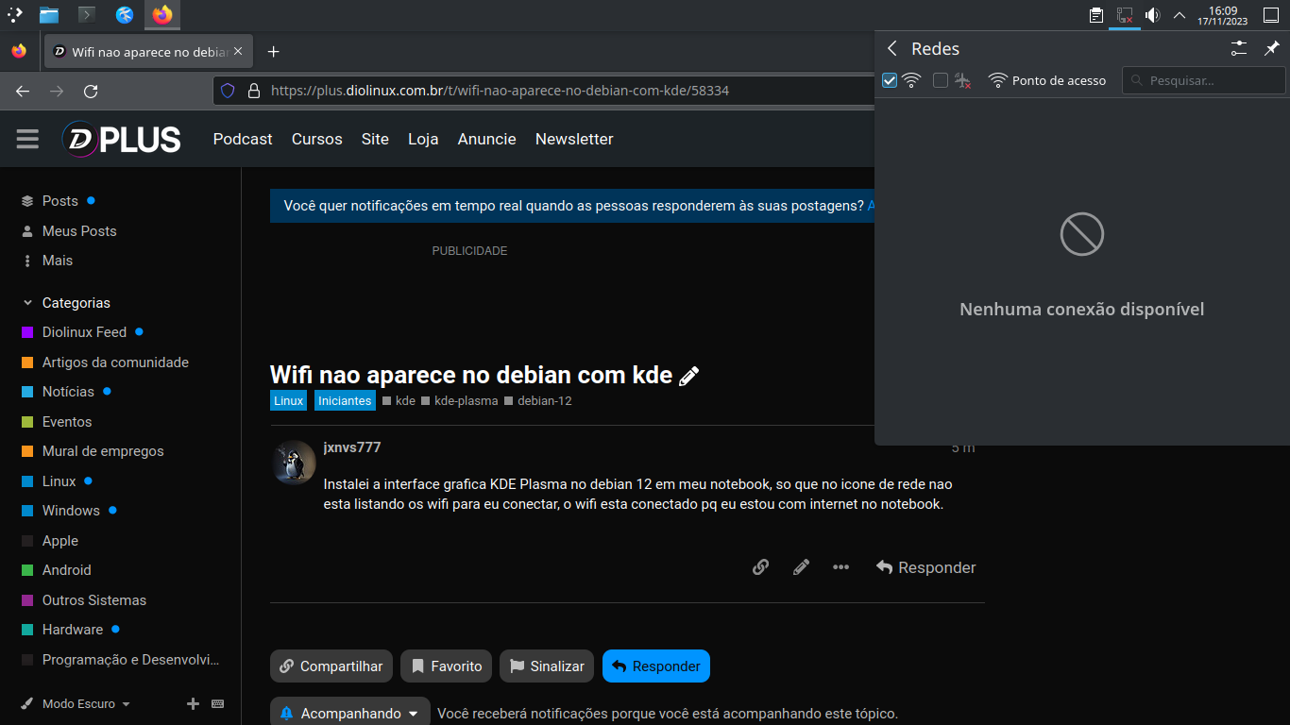Click the blue Responder button

(655, 666)
